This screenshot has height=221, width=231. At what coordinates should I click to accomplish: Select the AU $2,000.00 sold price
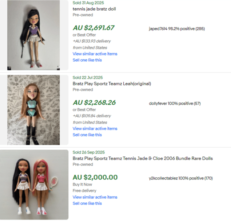point(95,177)
